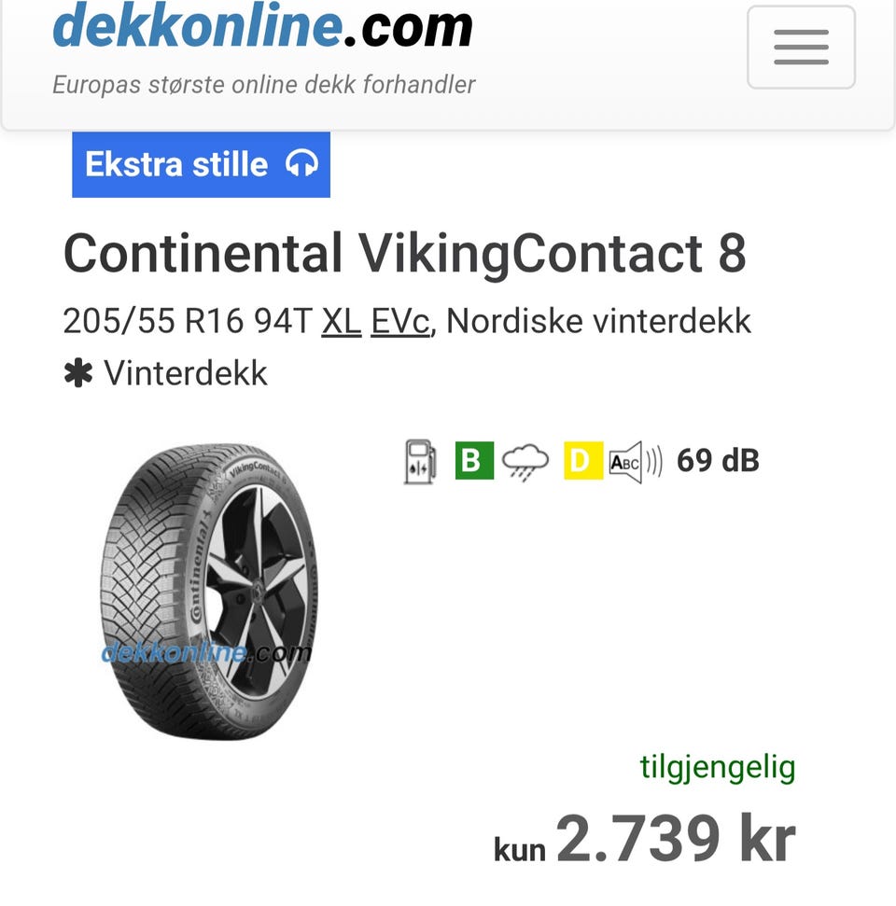Select the yellow D wet grip rating
Screen dimensions: 896x906
click(x=583, y=461)
